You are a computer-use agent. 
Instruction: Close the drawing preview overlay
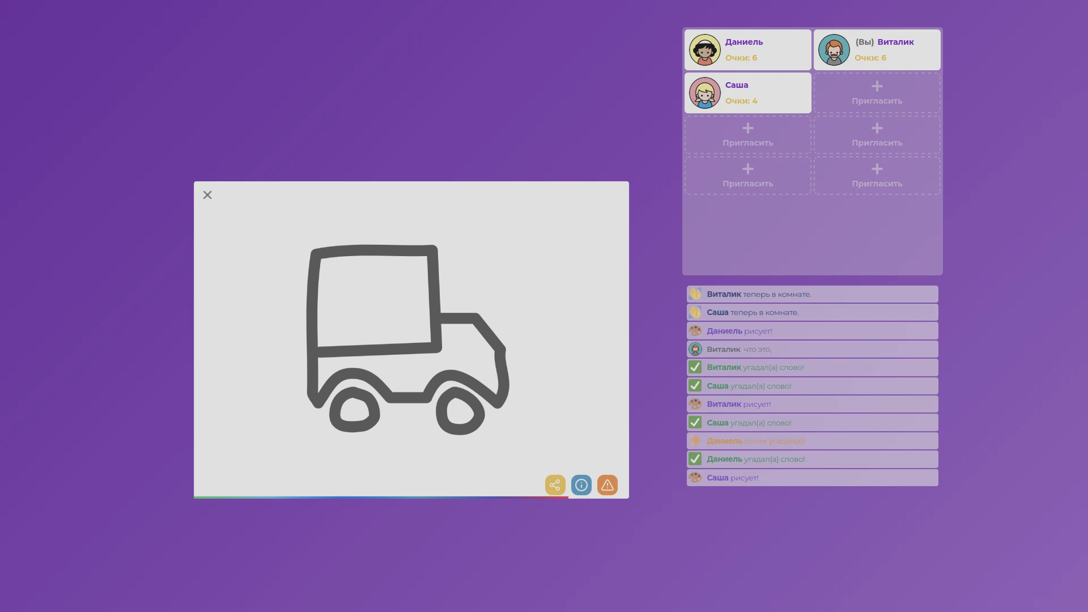pos(207,194)
